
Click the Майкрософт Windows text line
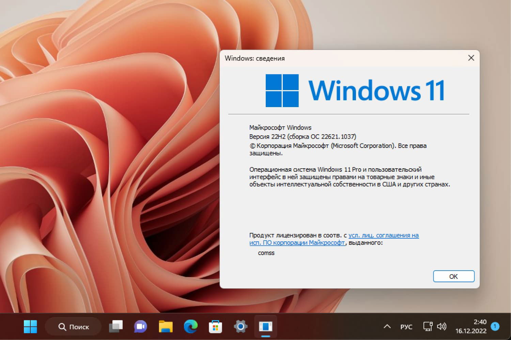(x=280, y=128)
